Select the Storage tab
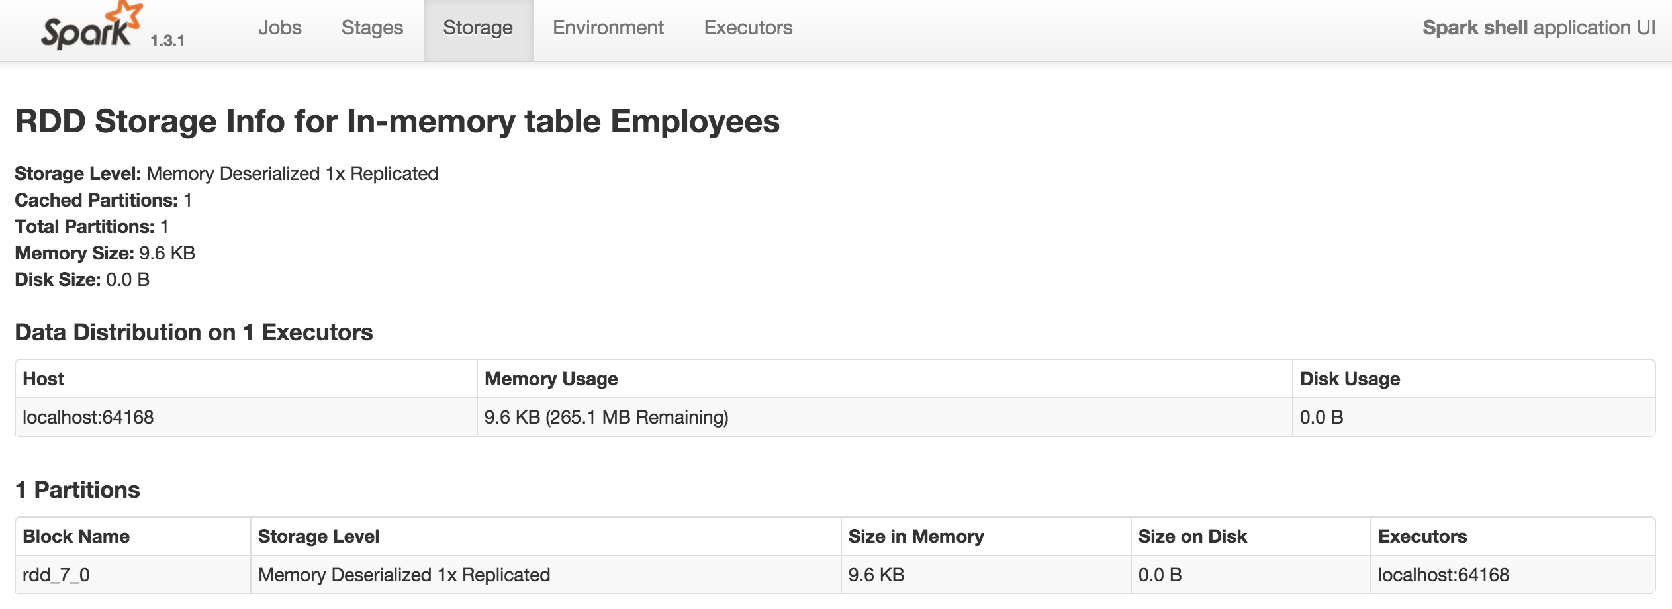This screenshot has height=609, width=1672. click(x=477, y=28)
